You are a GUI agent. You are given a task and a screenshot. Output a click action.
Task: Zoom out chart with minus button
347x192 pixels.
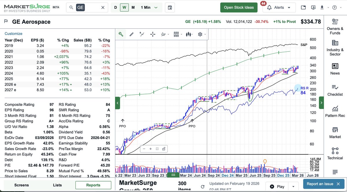(144, 149)
